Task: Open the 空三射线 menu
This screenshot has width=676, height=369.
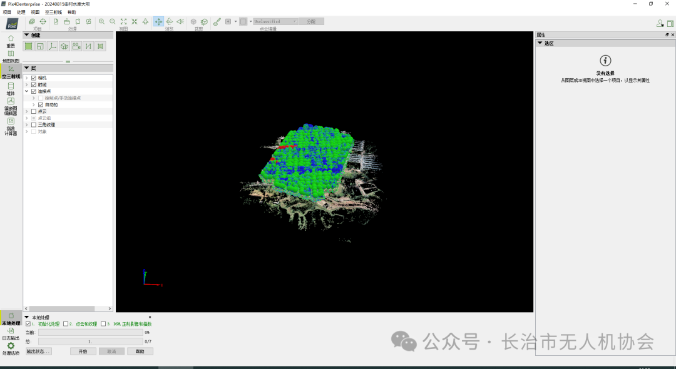Action: coord(53,12)
